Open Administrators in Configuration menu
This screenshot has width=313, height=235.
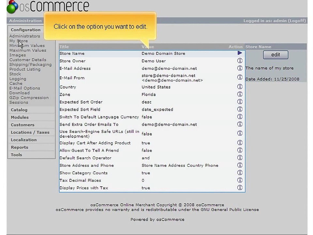pyautogui.click(x=24, y=36)
